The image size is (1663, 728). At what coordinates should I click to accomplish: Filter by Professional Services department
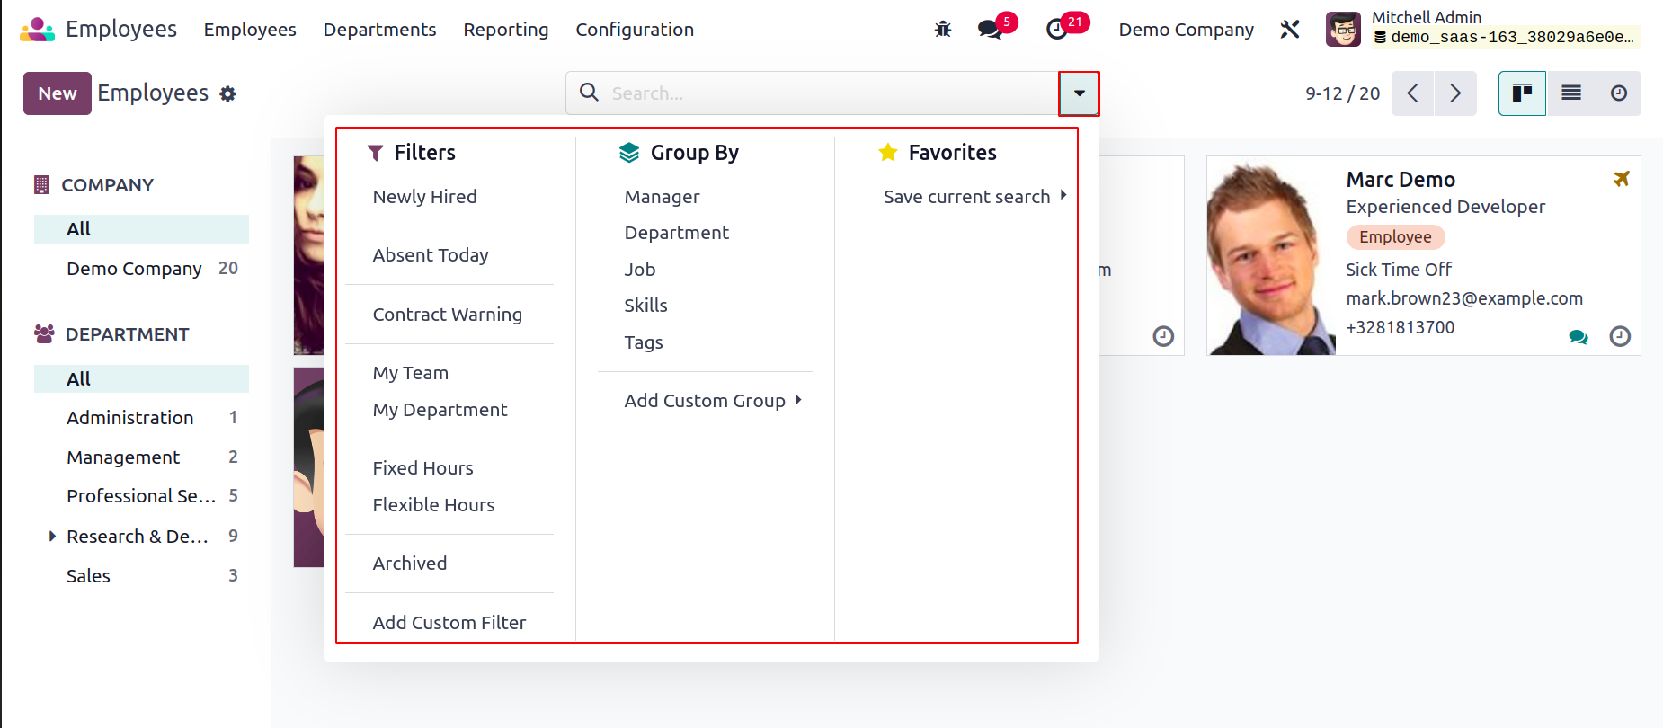click(141, 496)
